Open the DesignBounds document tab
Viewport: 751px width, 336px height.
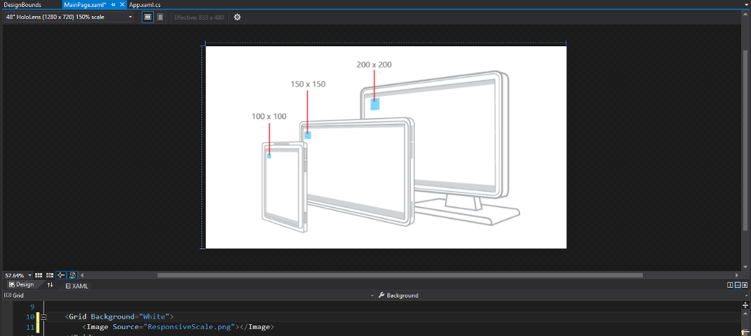click(x=22, y=5)
